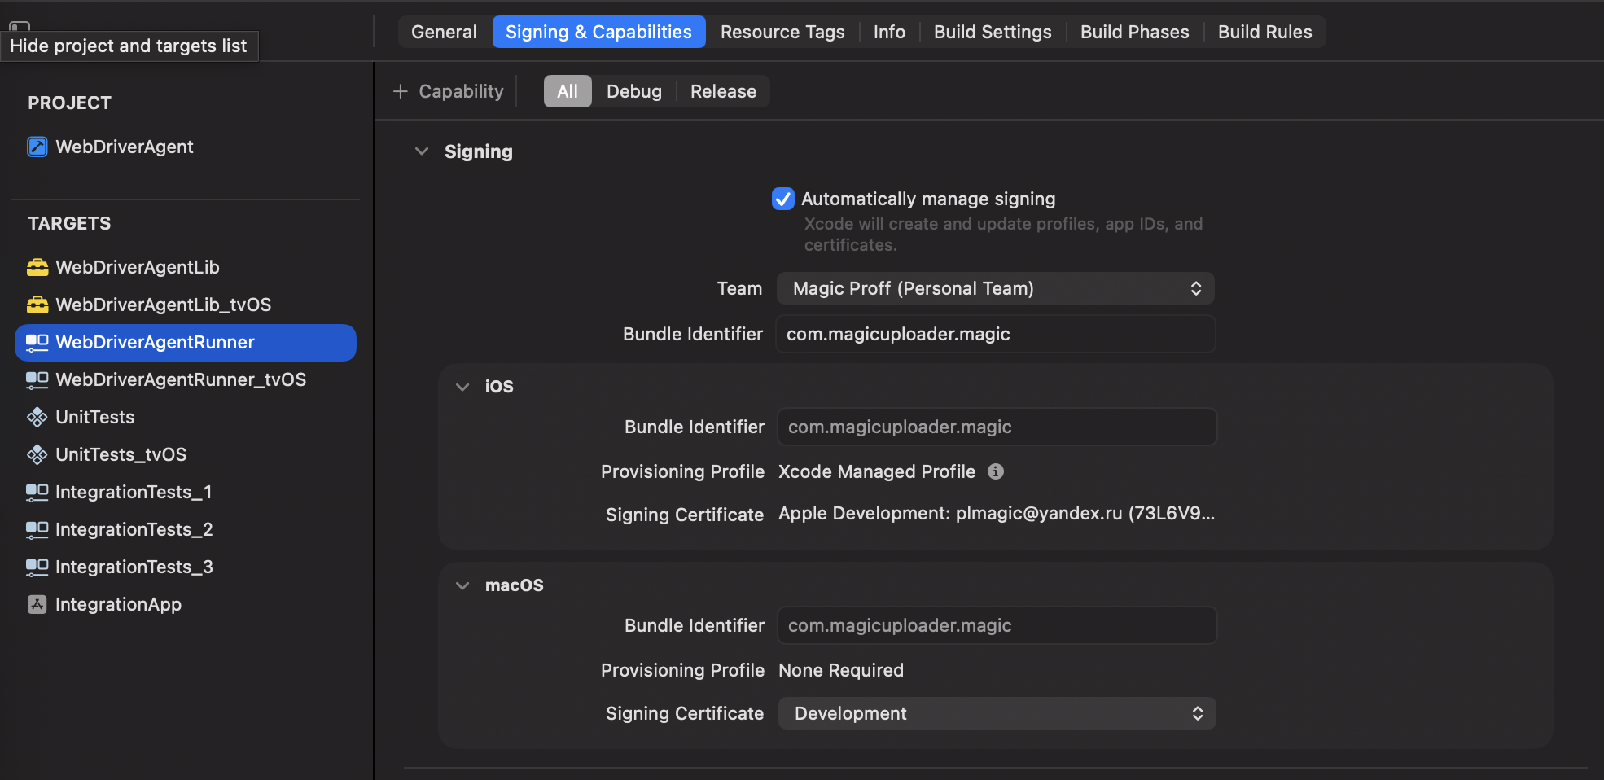Switch the configuration filter to Debug
This screenshot has width=1604, height=780.
(x=633, y=91)
